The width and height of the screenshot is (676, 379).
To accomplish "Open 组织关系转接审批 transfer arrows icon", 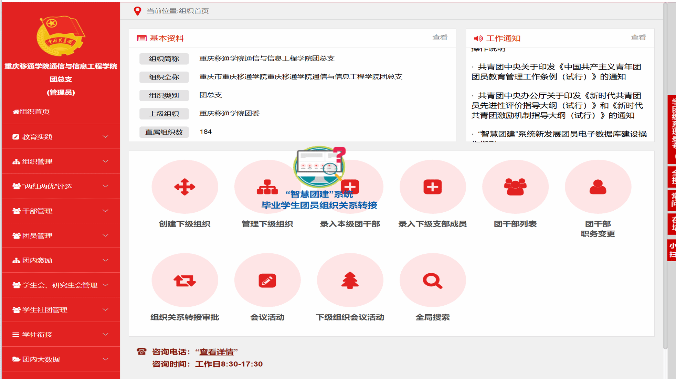I will (184, 281).
